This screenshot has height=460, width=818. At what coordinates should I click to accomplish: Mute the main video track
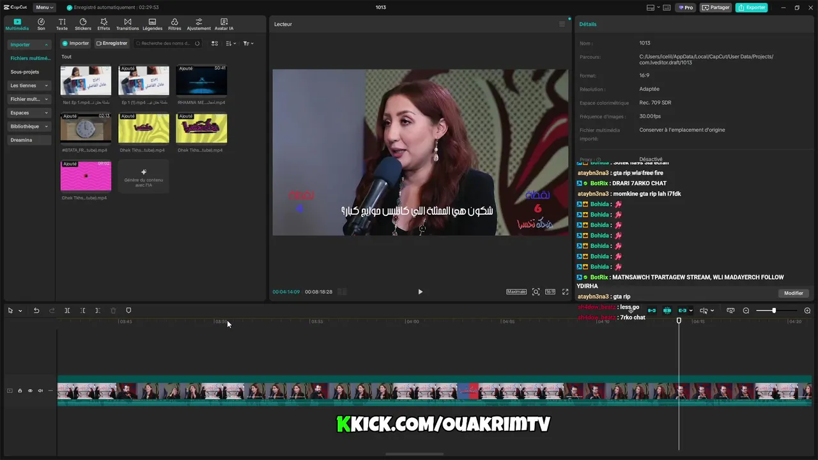(40, 390)
